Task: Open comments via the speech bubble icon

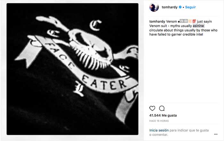Action: [x=162, y=108]
